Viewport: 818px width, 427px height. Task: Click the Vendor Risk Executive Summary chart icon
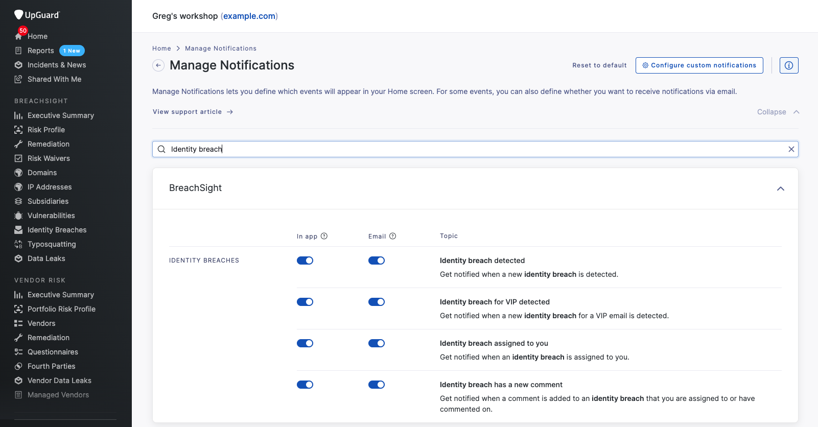pyautogui.click(x=18, y=295)
